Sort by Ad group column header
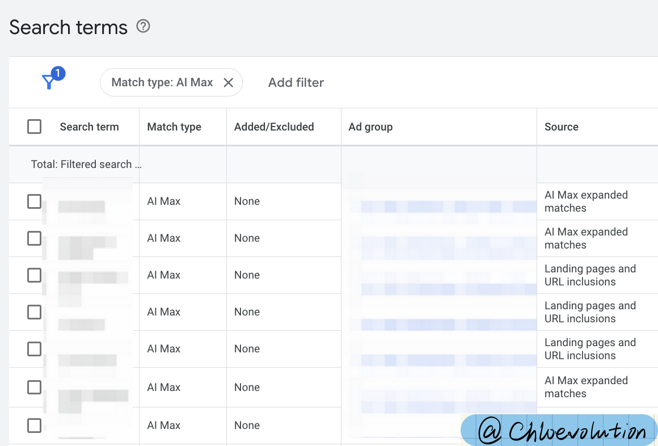658x446 pixels. pos(370,127)
